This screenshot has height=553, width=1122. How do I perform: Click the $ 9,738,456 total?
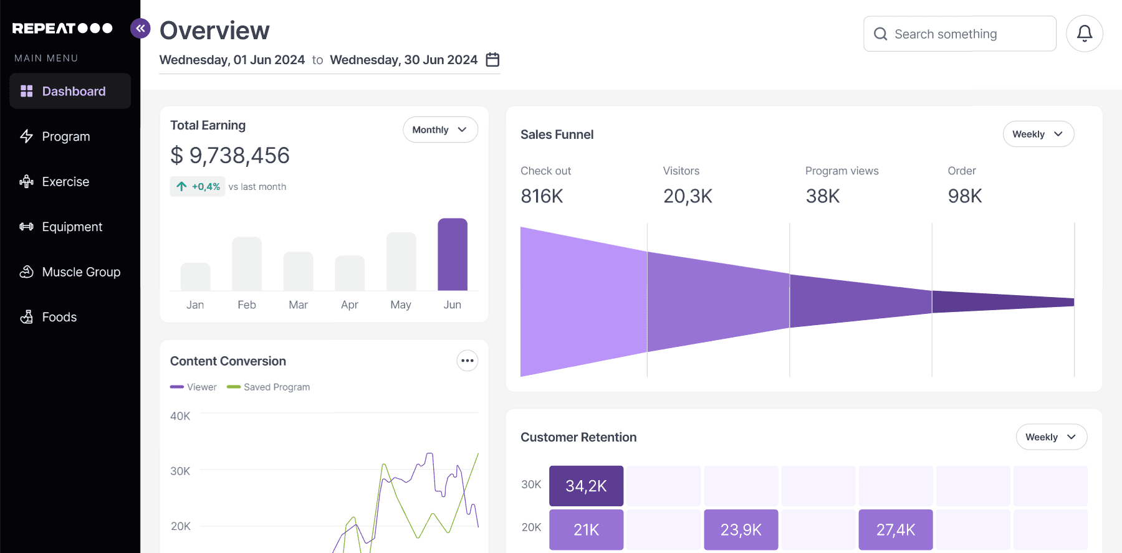click(x=230, y=156)
